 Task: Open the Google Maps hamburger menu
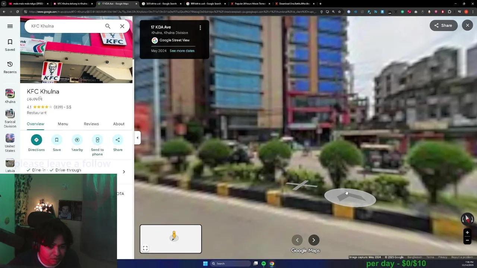(x=10, y=26)
